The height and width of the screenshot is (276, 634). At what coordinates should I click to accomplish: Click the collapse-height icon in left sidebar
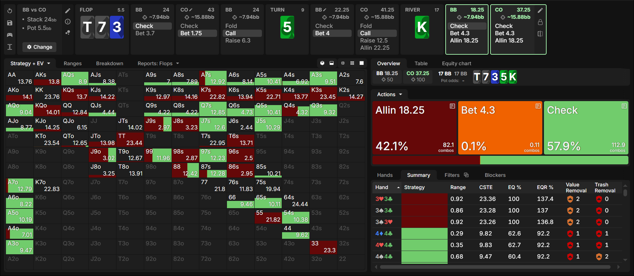coord(10,47)
